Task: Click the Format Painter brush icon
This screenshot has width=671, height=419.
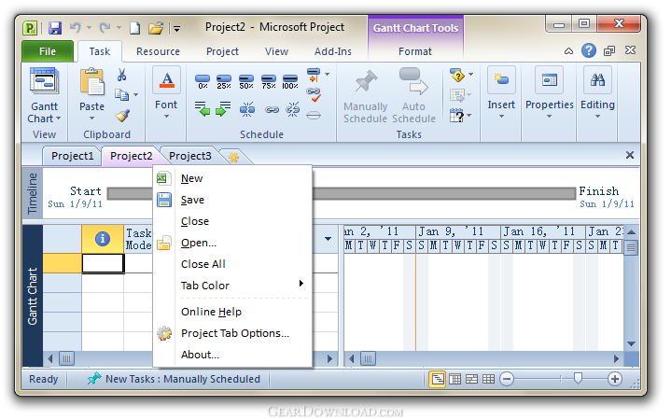Action: (x=122, y=116)
